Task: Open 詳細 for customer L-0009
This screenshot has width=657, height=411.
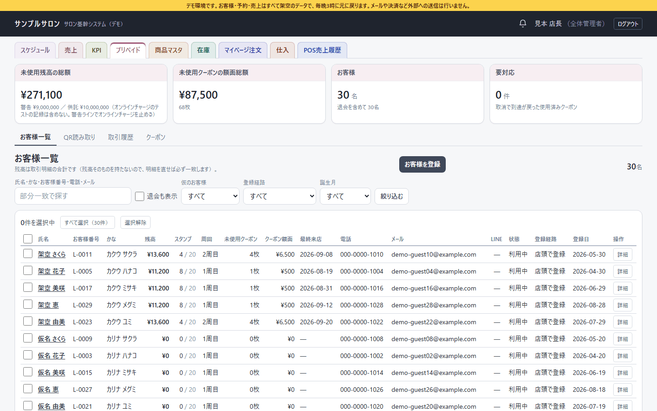Action: (x=623, y=339)
